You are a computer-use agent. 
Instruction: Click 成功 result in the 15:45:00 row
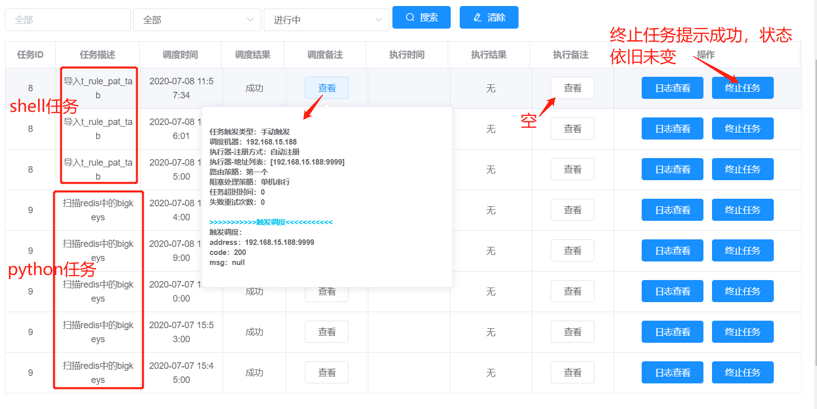(254, 373)
